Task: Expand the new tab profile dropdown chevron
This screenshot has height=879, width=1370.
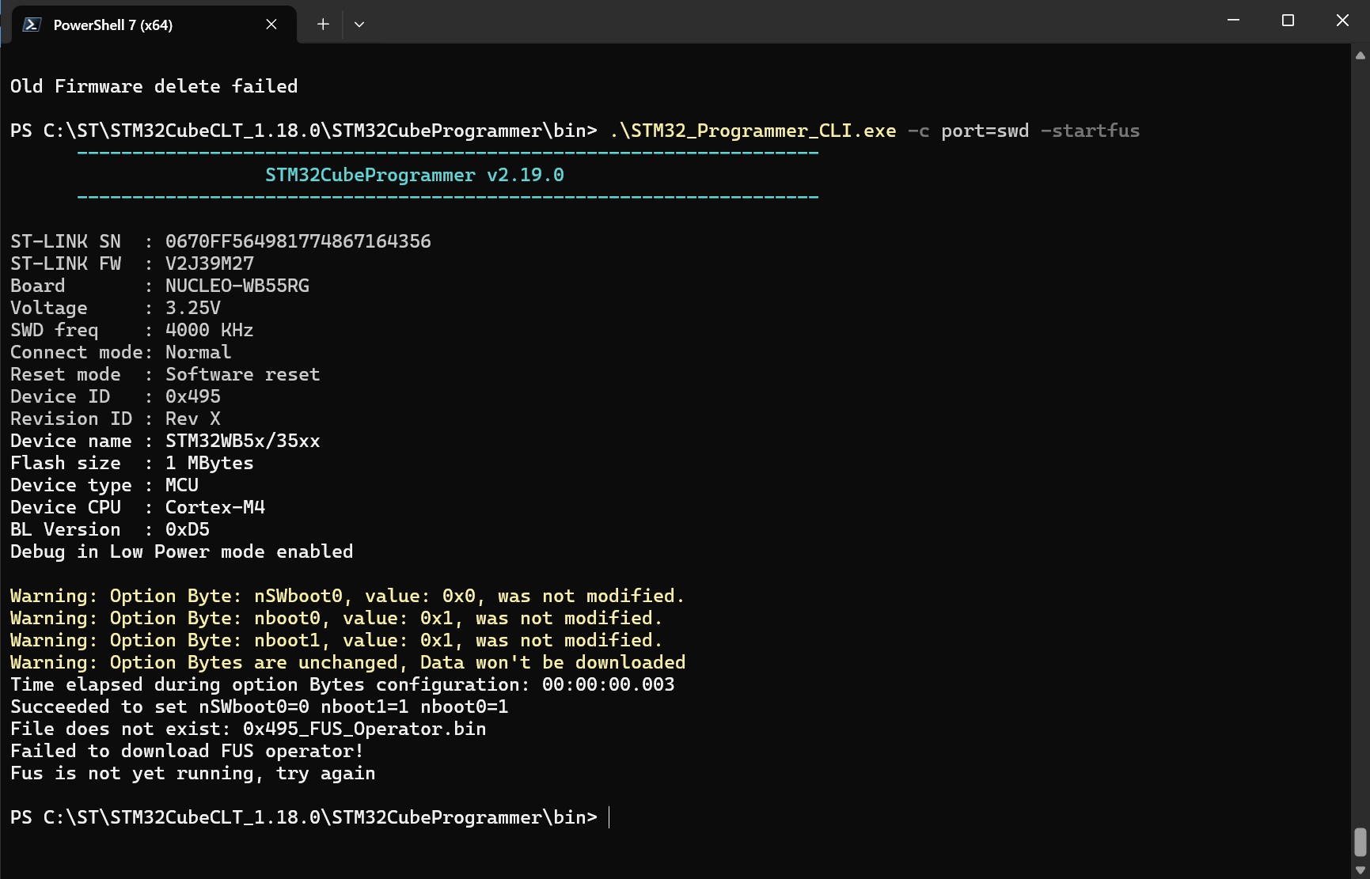Action: (359, 25)
